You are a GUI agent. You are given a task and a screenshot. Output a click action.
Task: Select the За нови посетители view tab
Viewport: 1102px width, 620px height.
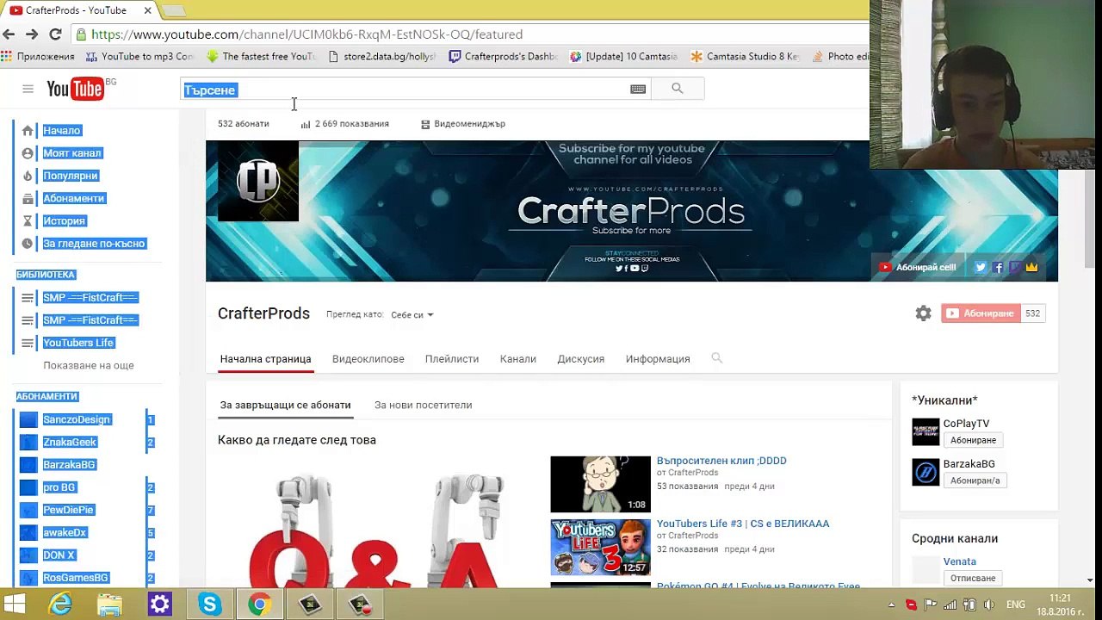423,405
